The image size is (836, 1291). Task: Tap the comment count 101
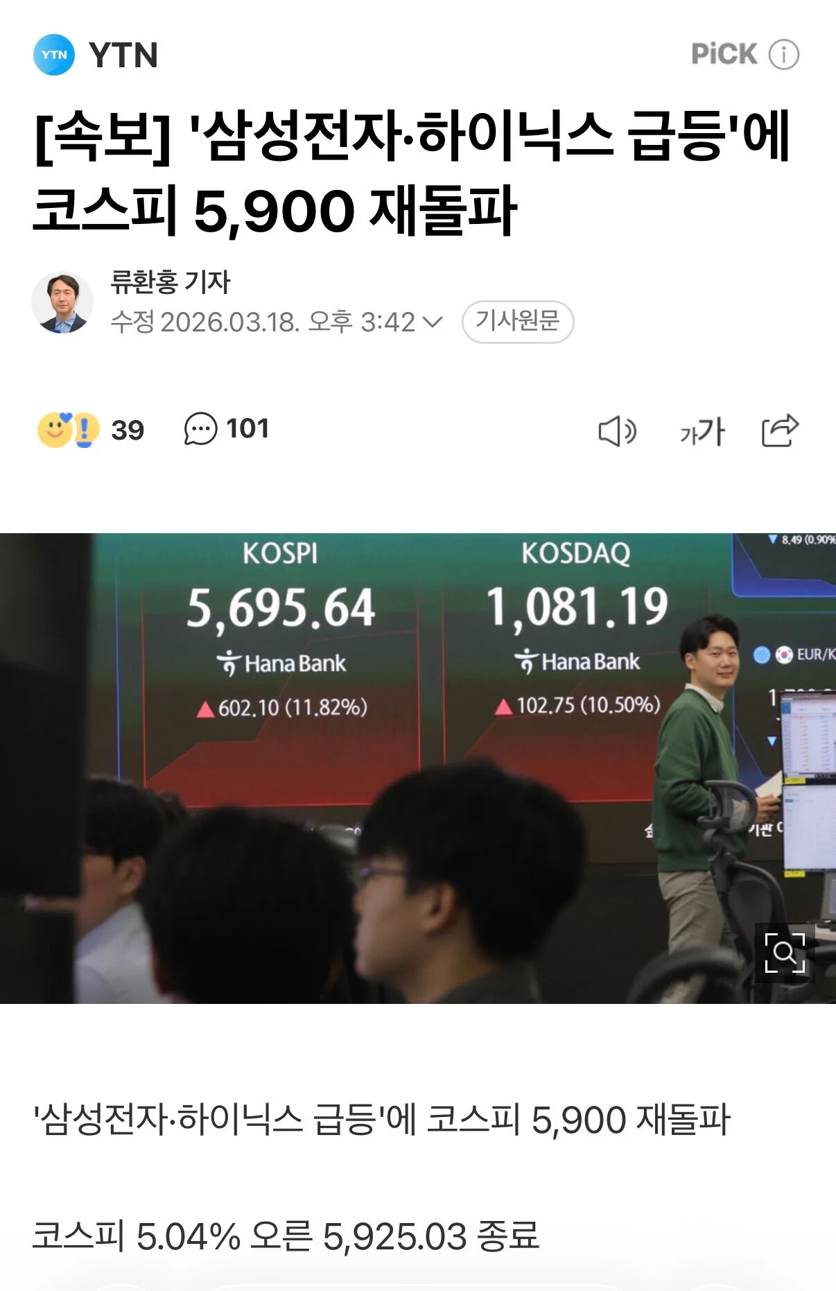[x=247, y=429]
